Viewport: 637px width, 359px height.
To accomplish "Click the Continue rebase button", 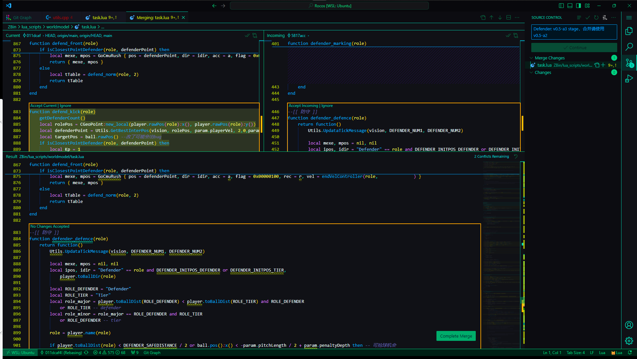I will 574,48.
